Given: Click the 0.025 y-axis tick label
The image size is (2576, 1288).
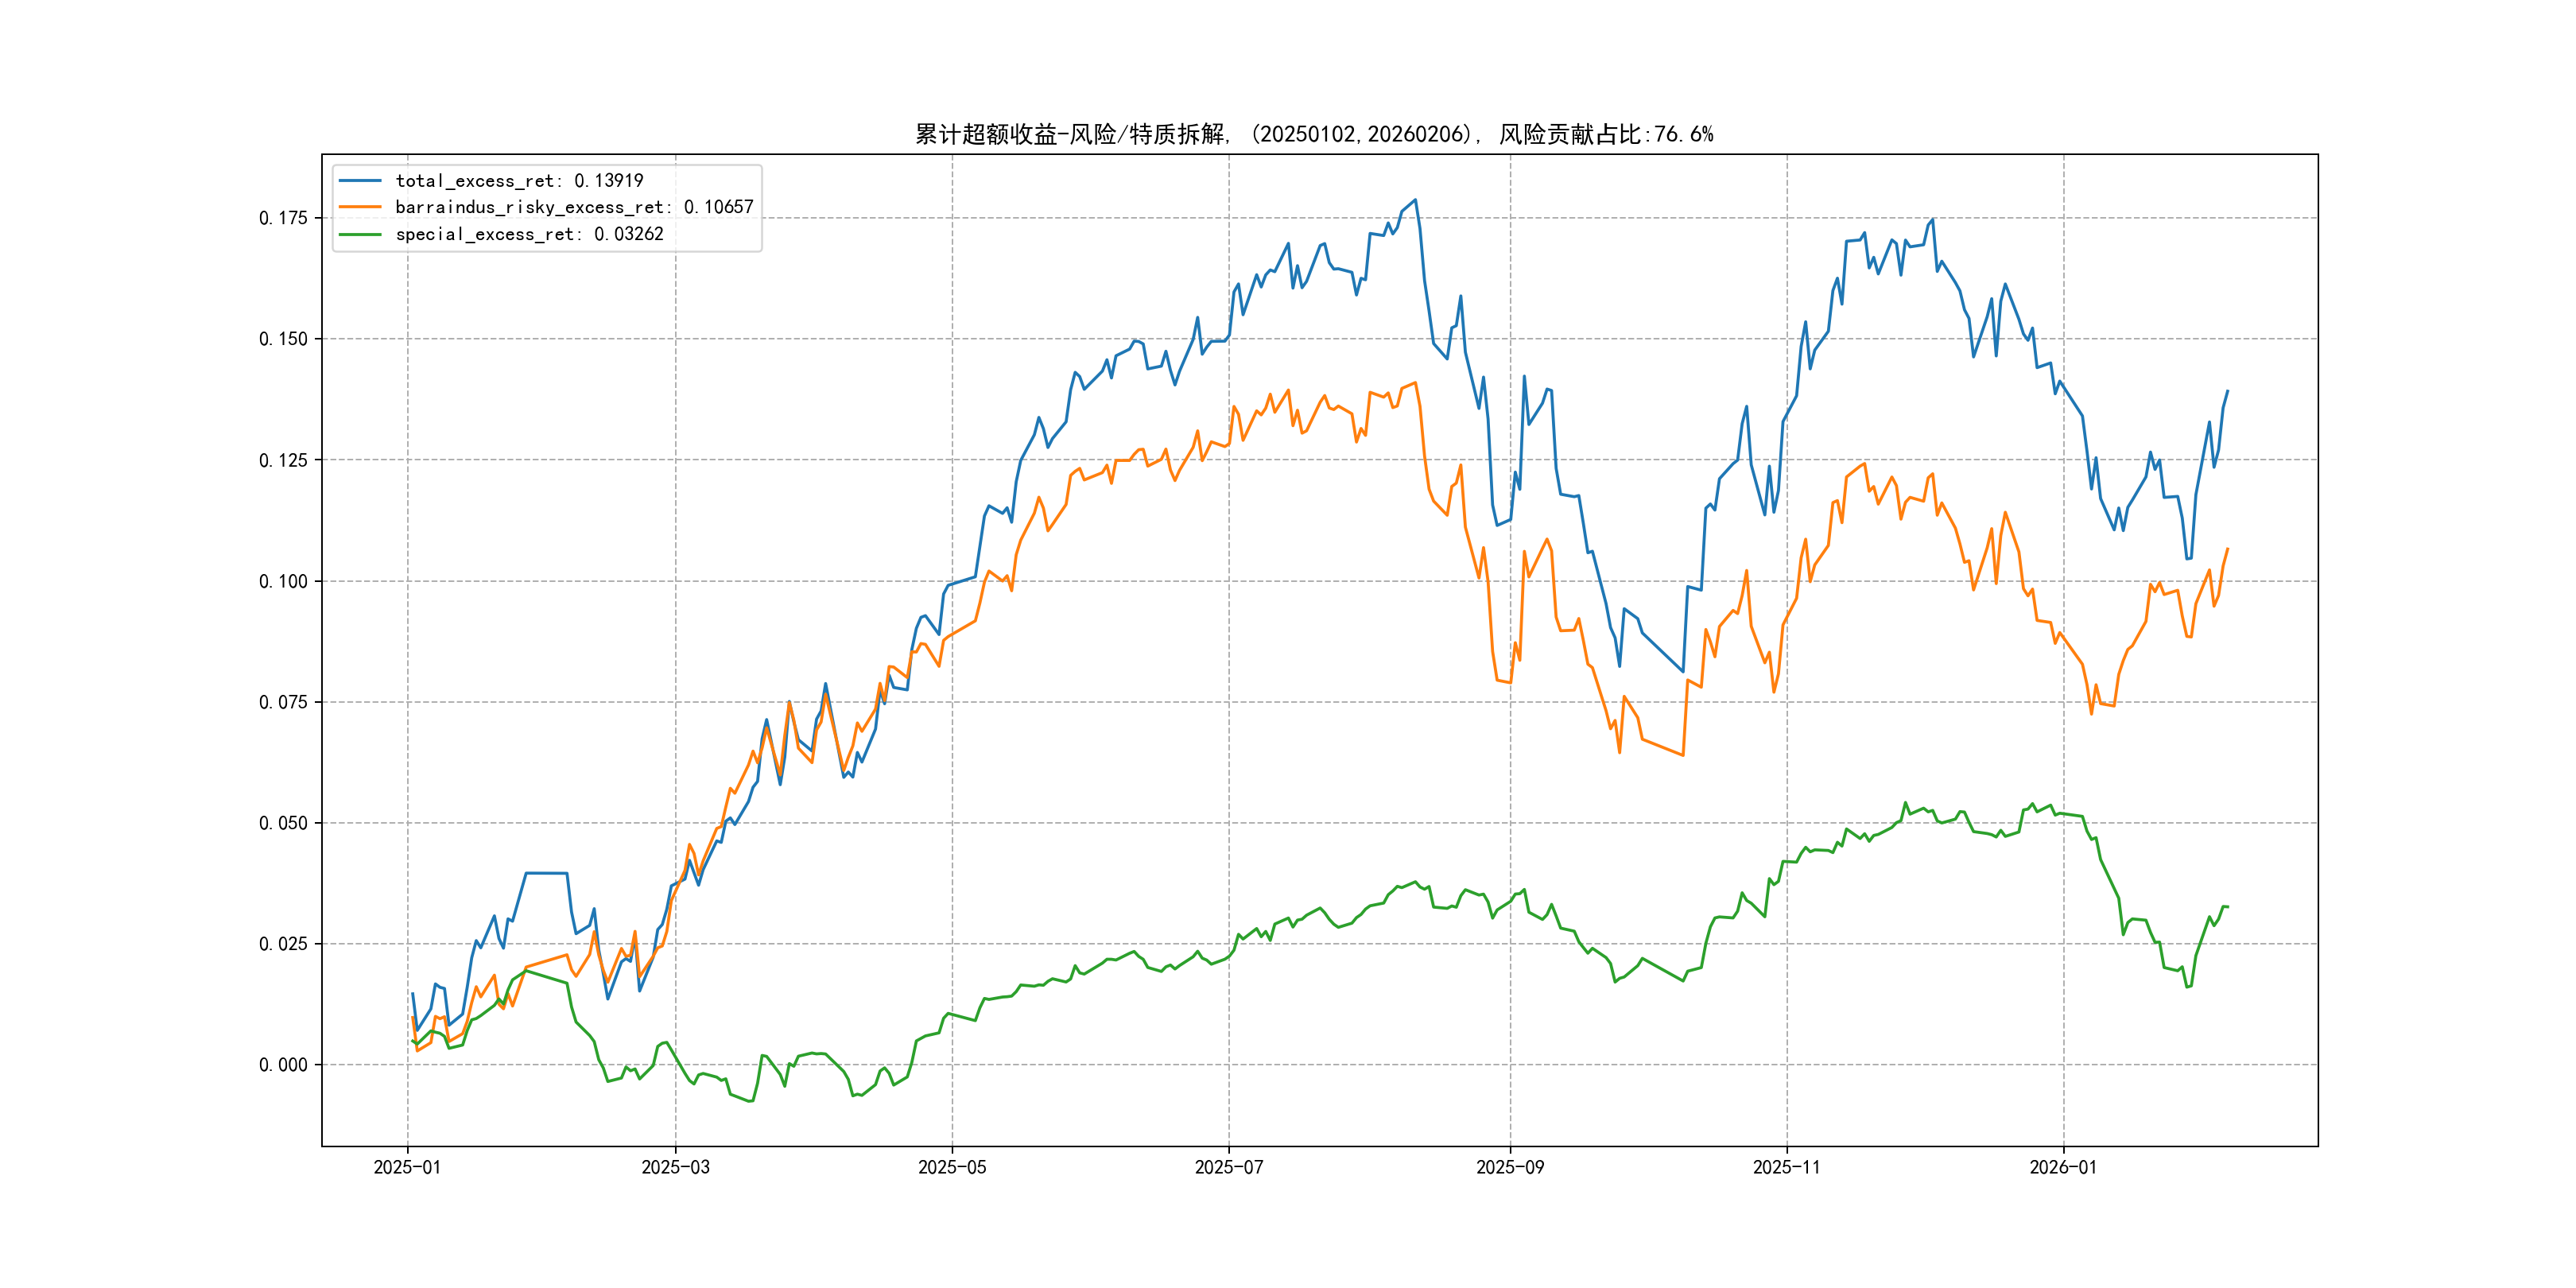Looking at the screenshot, I should [x=283, y=944].
